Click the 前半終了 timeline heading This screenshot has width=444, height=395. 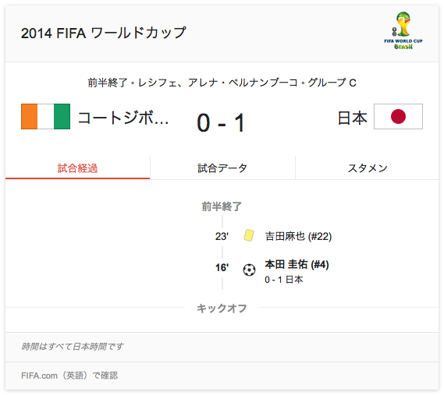(x=222, y=206)
